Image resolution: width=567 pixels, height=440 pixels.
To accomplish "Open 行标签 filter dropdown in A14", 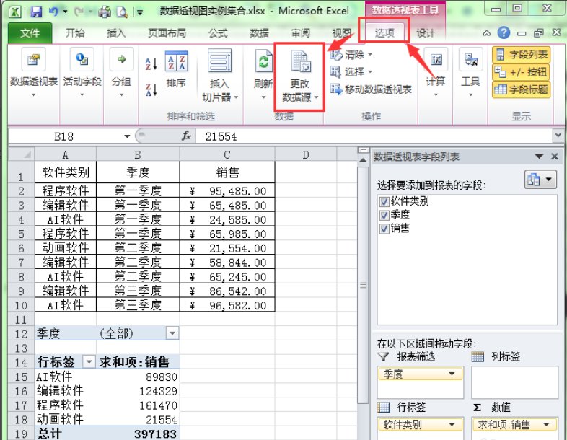I will point(89,361).
